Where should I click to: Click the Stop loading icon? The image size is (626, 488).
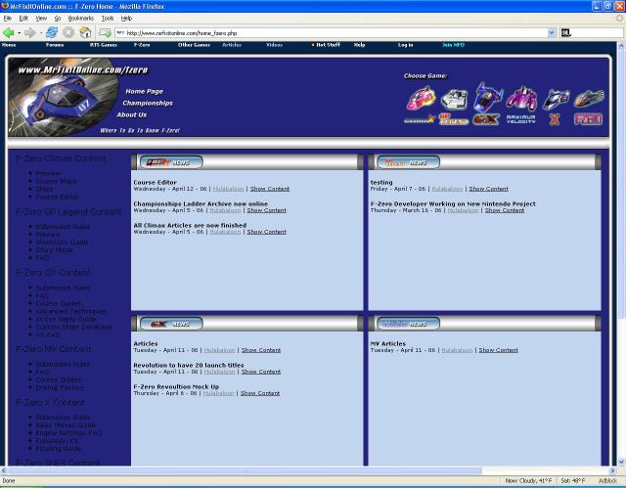pyautogui.click(x=68, y=32)
